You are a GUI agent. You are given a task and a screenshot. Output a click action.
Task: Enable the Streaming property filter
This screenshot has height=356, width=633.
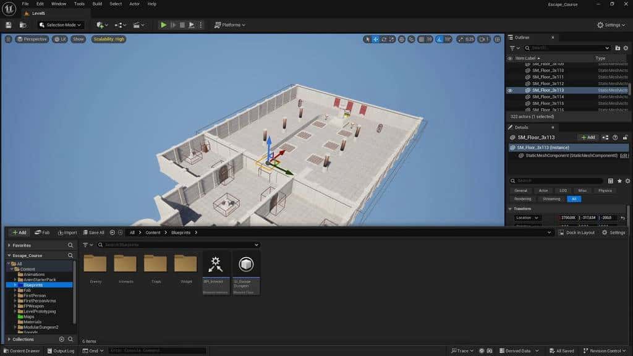551,199
